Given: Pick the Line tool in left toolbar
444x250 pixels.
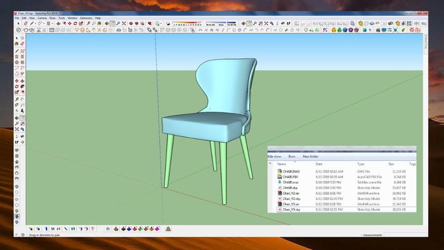Looking at the screenshot, I should pos(16,51).
